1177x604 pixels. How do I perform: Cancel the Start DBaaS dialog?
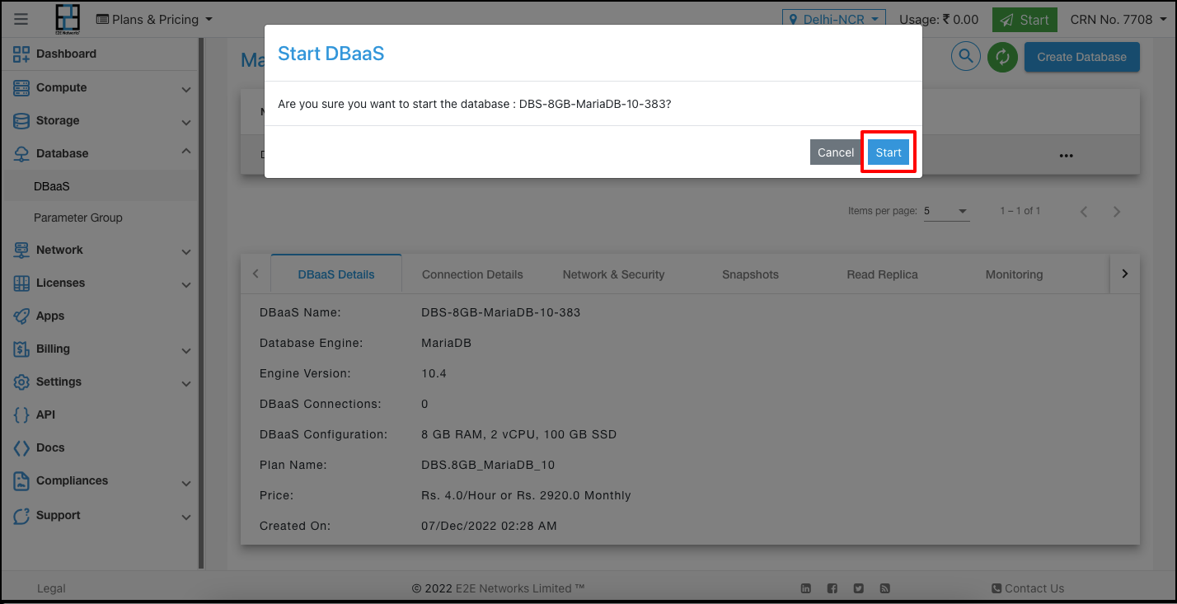pyautogui.click(x=836, y=152)
